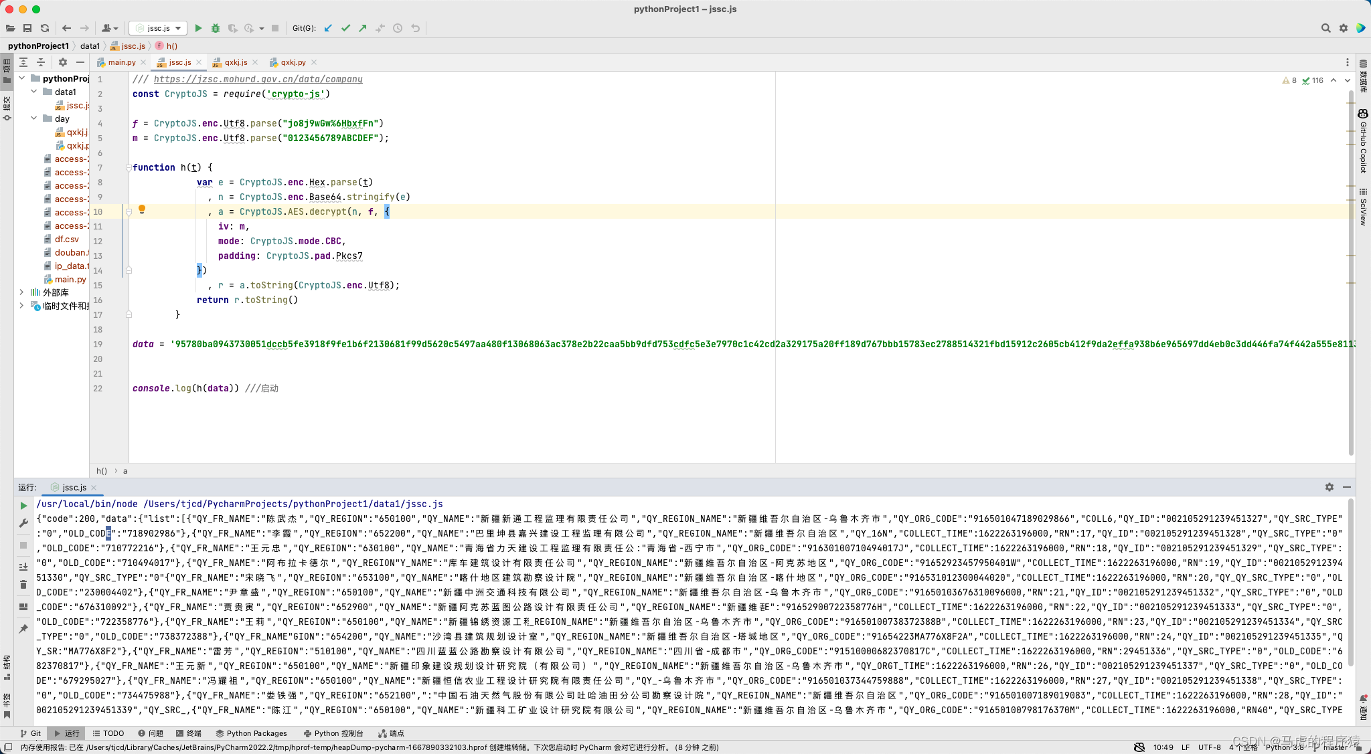The width and height of the screenshot is (1371, 754).
Task: Open SciView side panel
Action: point(1363,207)
